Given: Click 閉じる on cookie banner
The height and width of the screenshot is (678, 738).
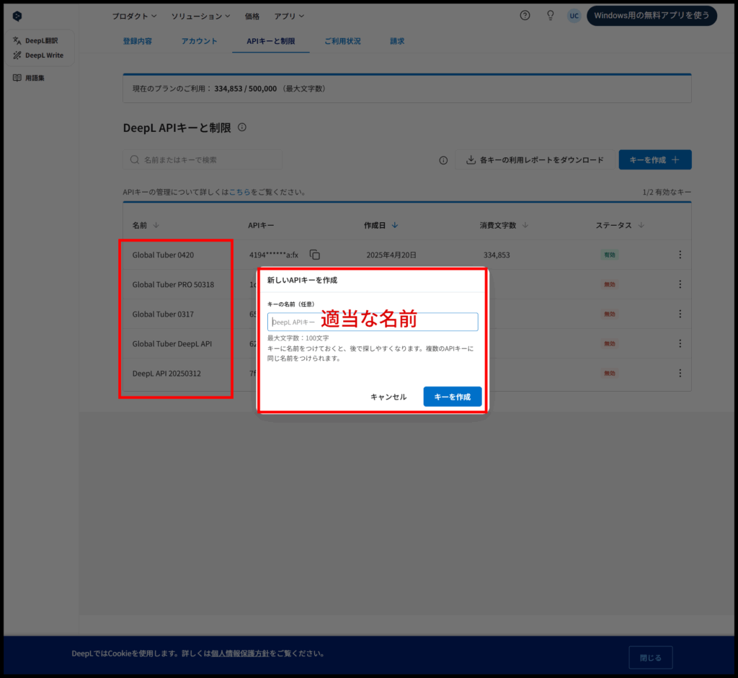Looking at the screenshot, I should 651,658.
